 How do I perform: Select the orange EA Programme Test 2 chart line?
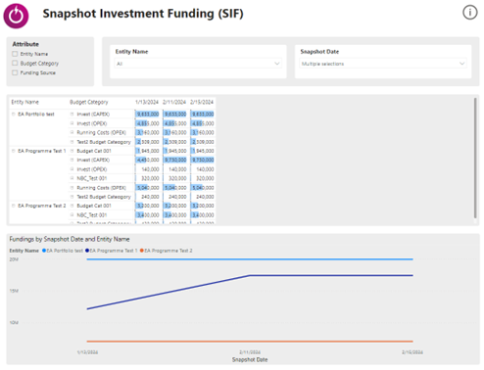250,342
